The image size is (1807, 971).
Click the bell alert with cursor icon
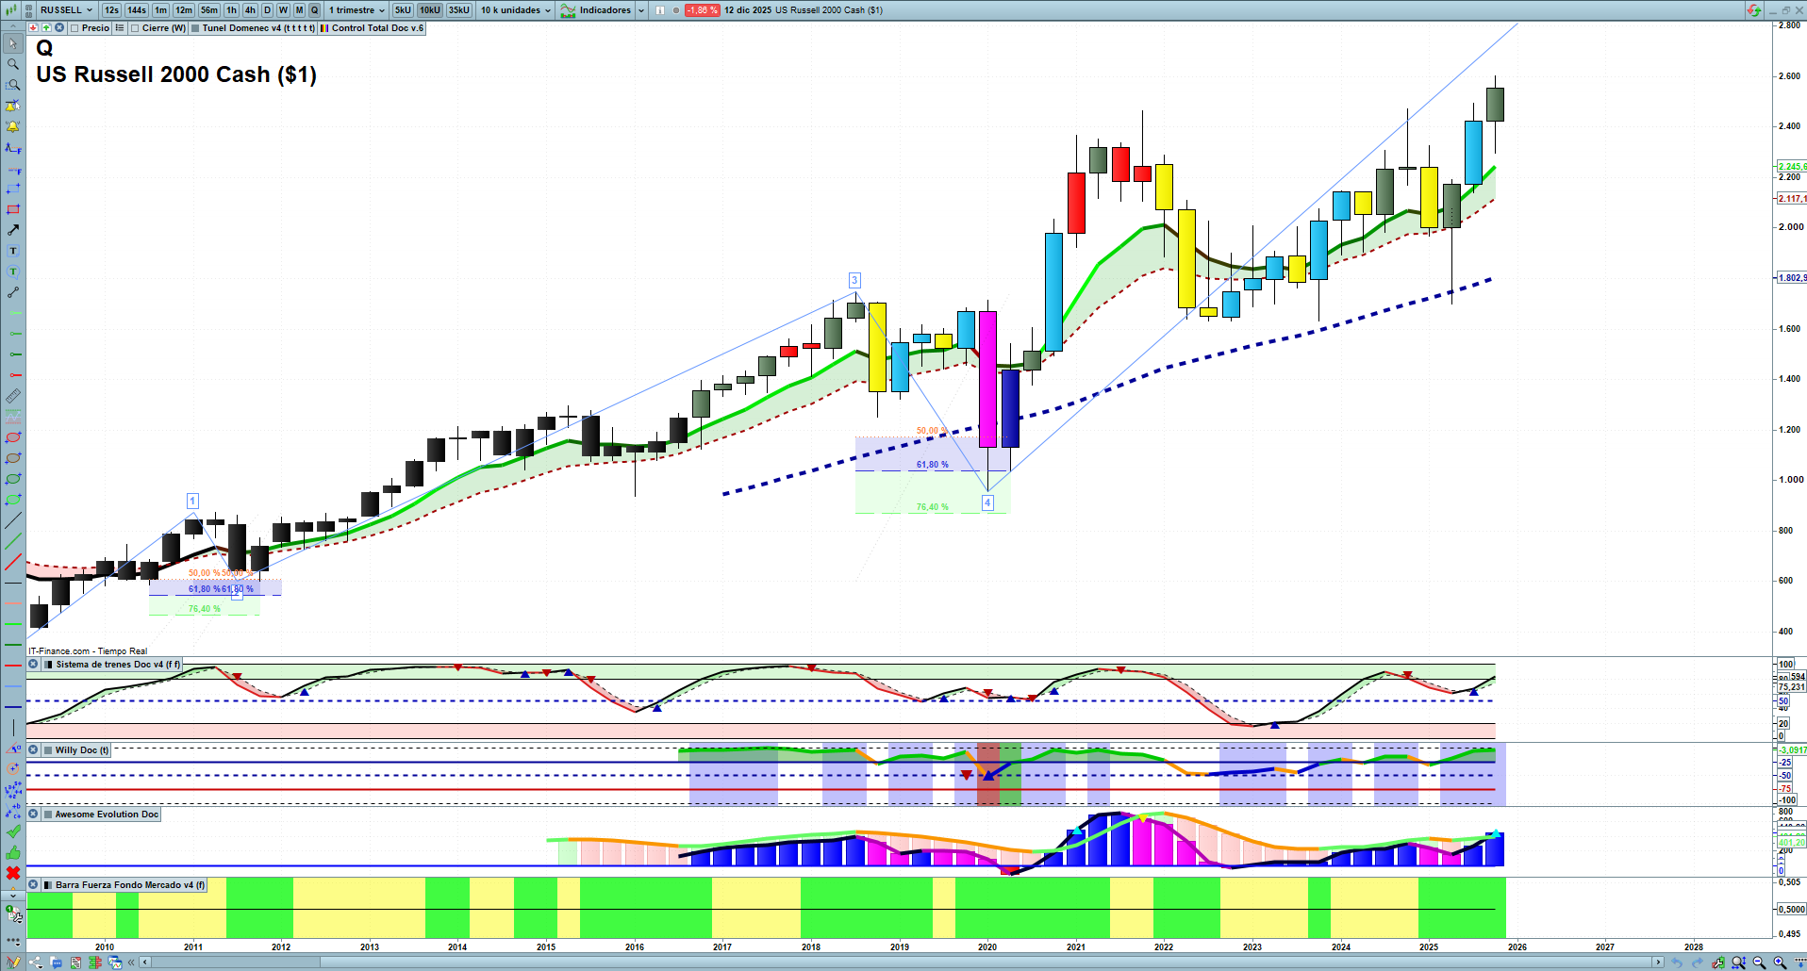coord(13,106)
